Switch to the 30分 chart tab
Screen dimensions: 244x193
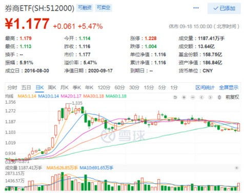pos(134,88)
